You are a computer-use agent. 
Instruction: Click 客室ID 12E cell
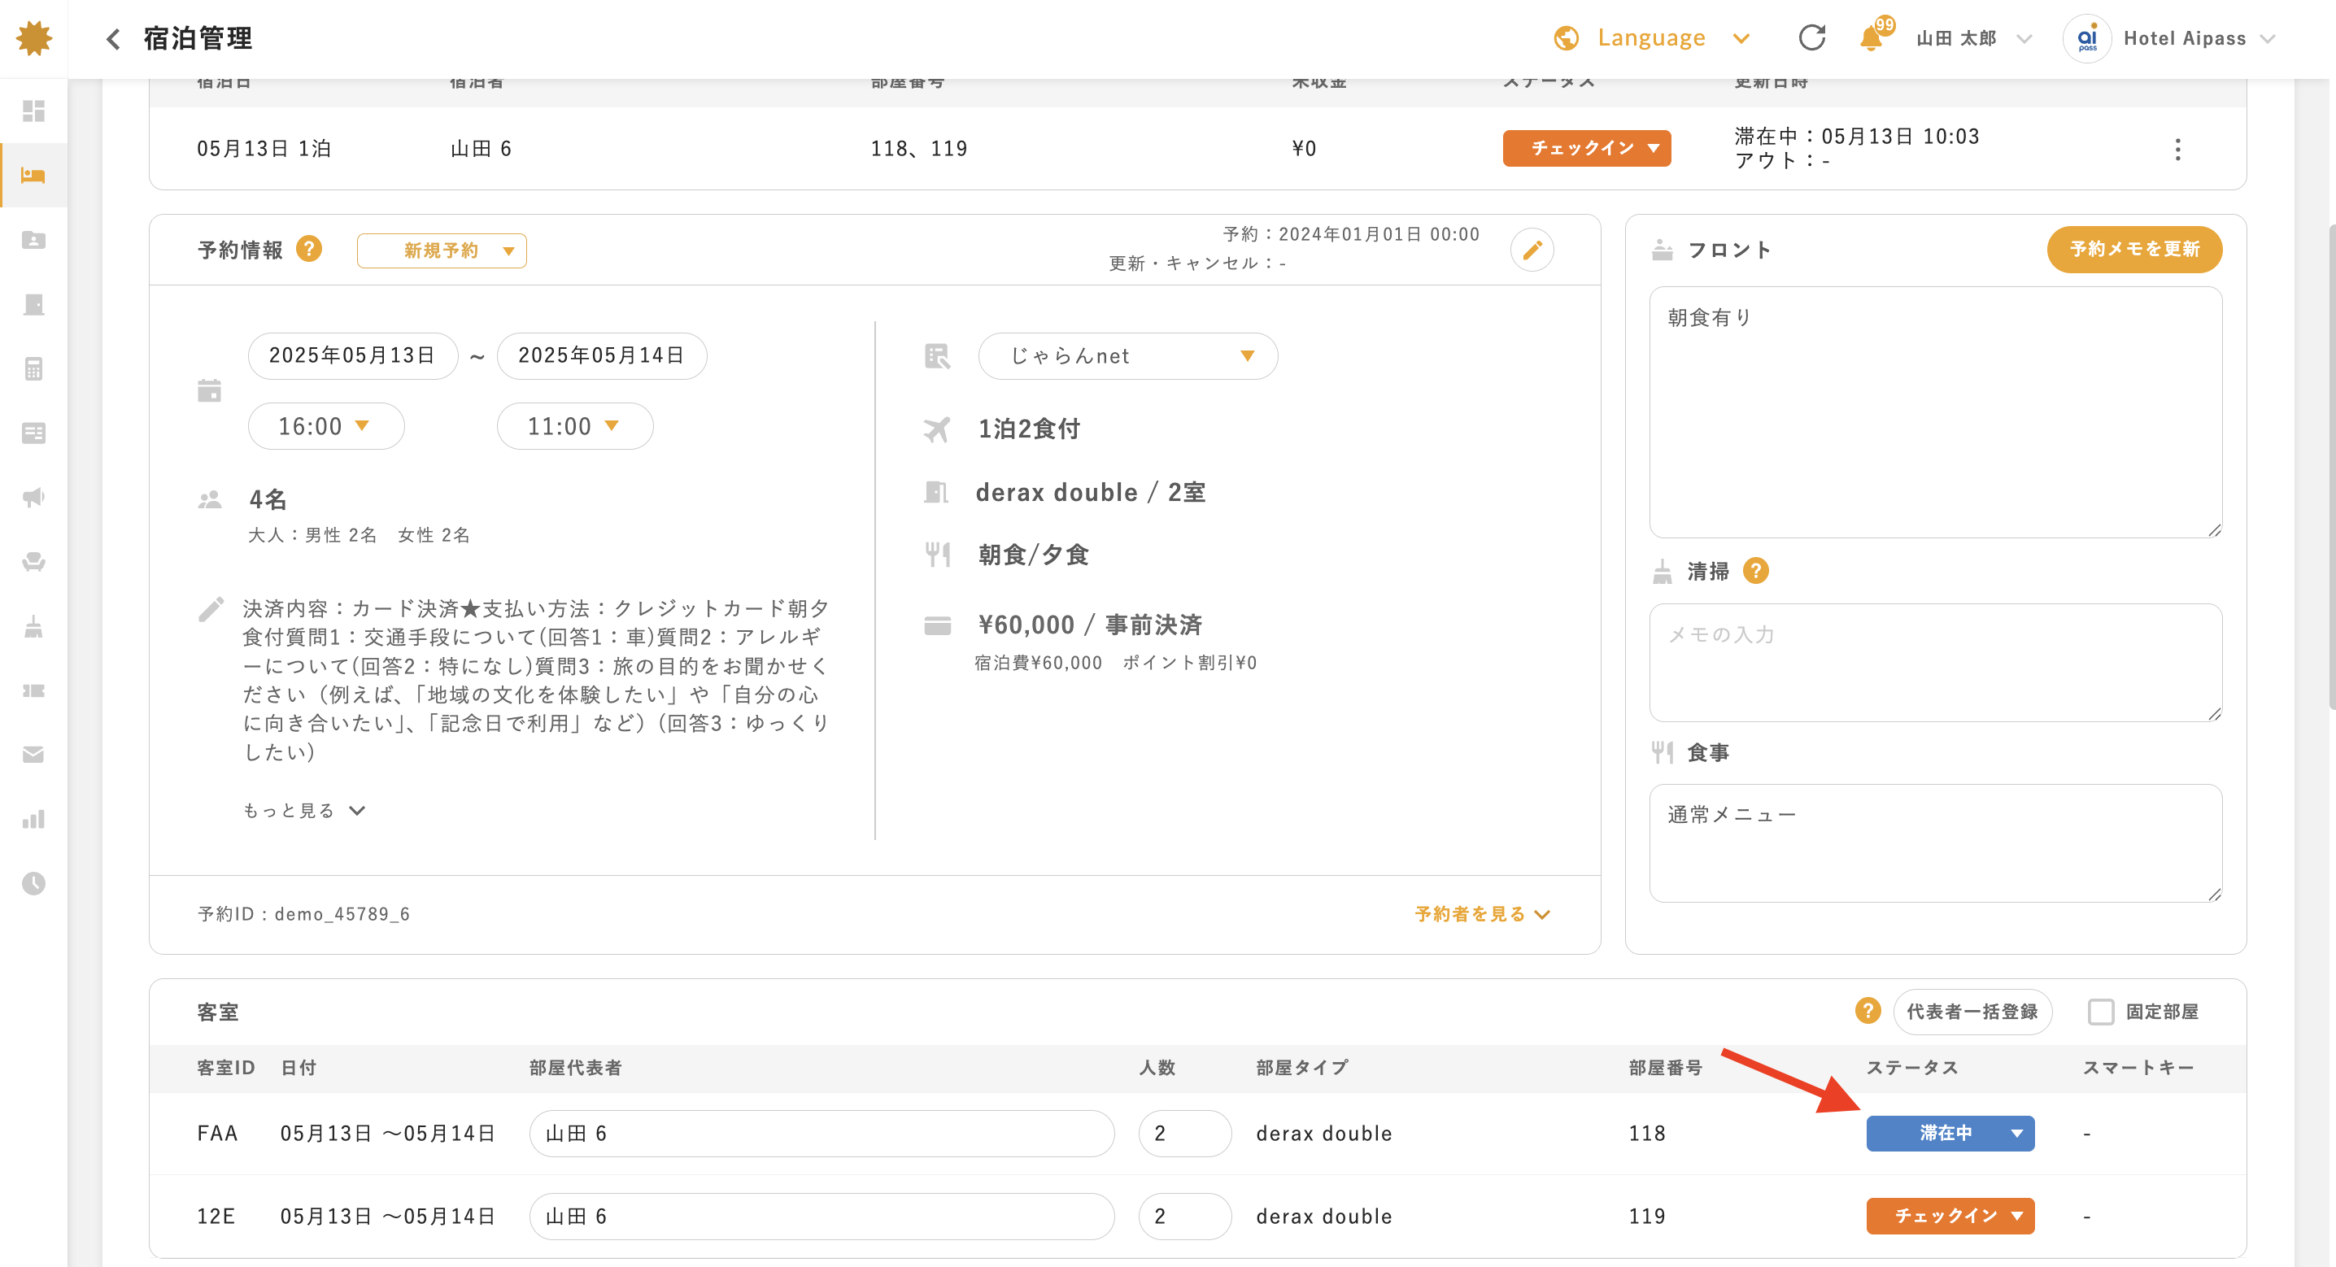(x=216, y=1217)
